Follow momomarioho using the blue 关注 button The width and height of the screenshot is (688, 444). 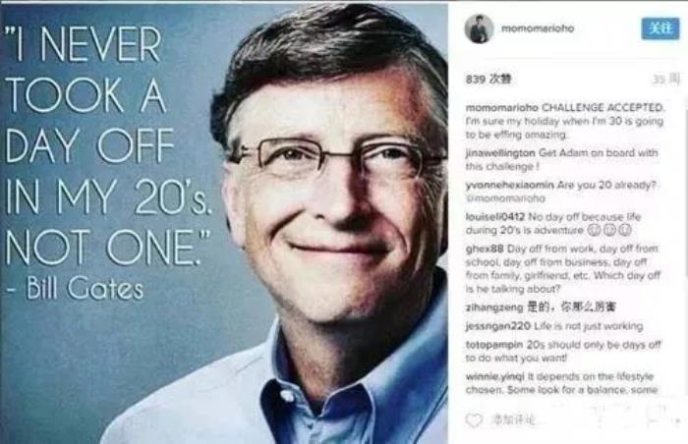click(660, 28)
